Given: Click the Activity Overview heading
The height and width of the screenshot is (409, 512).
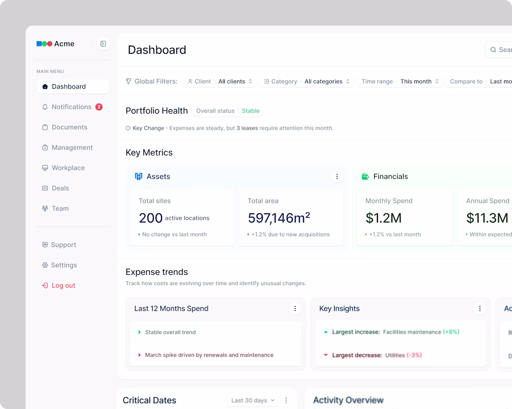Looking at the screenshot, I should (348, 400).
